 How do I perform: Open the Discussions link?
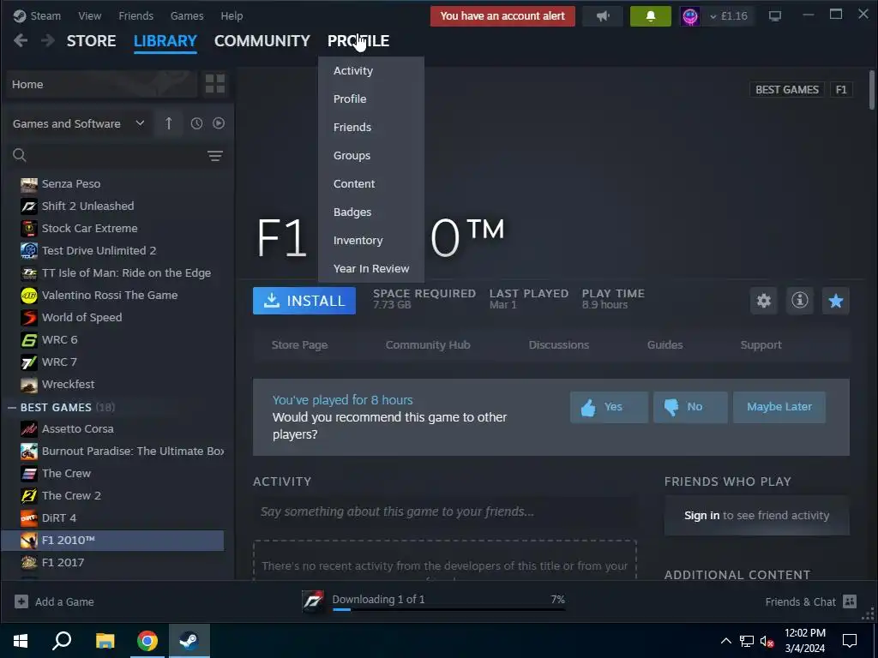(x=559, y=344)
